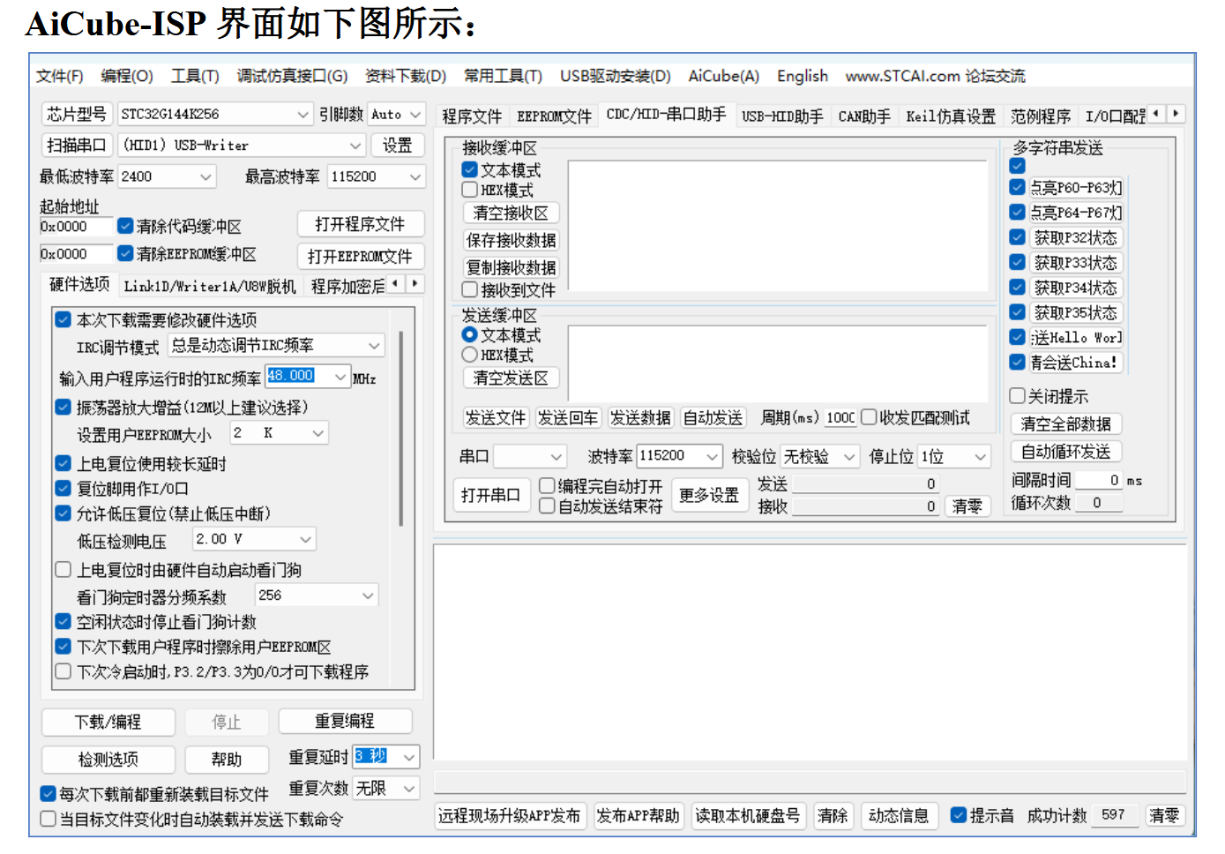Select send buffer HEX模式 radio button

tap(470, 355)
